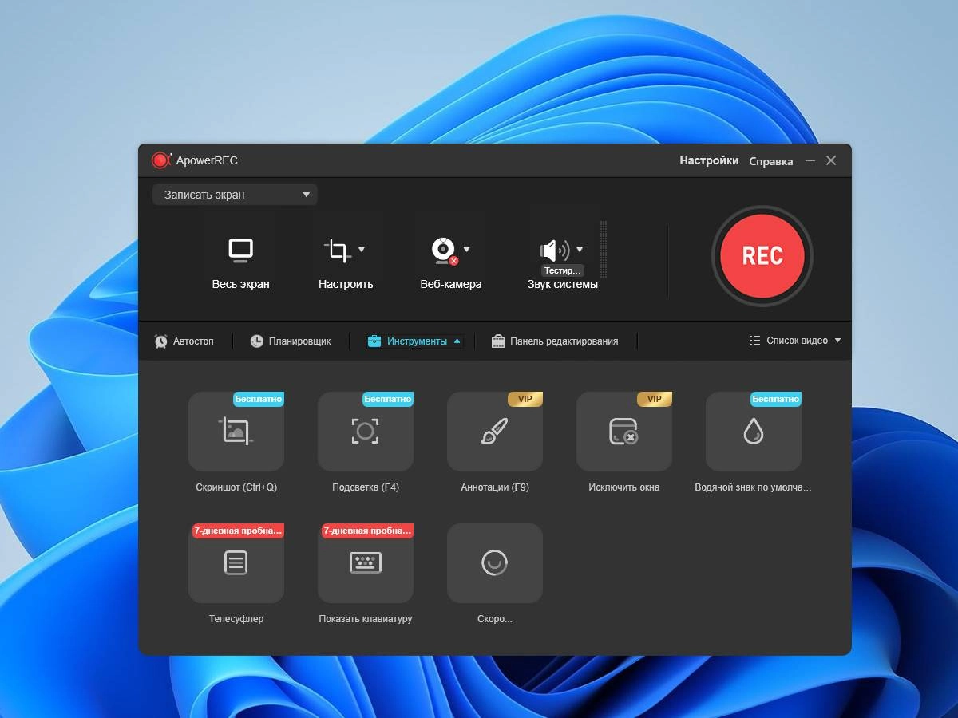The image size is (958, 718).
Task: Toggle the webcam icon
Action: click(x=444, y=251)
